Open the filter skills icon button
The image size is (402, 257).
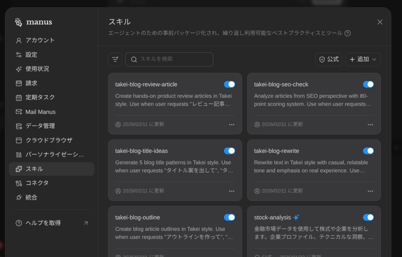[x=115, y=59]
